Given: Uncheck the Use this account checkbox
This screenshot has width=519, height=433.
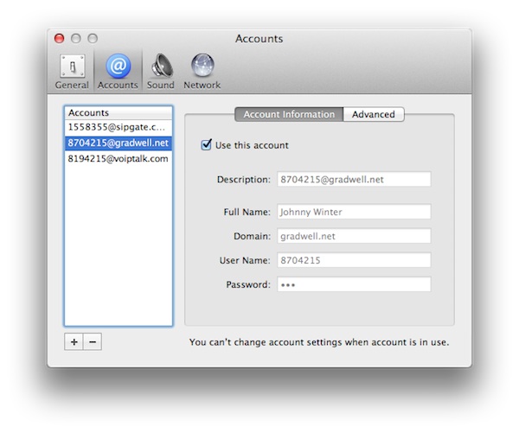Looking at the screenshot, I should click(x=206, y=145).
